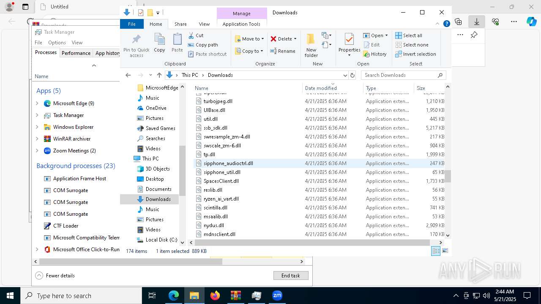
Task: Click Fewer details in Task Manager
Action: [x=55, y=275]
